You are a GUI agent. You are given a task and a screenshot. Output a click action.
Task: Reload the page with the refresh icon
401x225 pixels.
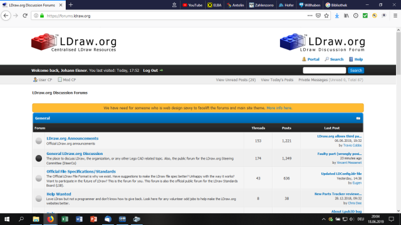(x=25, y=16)
